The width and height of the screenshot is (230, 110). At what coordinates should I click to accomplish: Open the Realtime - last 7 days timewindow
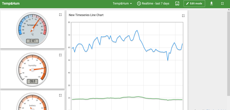click(153, 3)
